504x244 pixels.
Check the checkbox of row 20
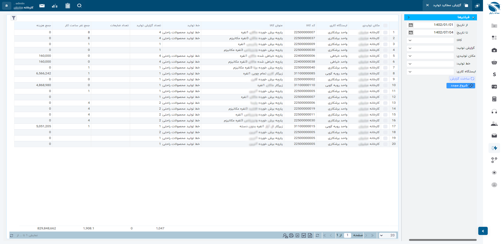pos(385,144)
